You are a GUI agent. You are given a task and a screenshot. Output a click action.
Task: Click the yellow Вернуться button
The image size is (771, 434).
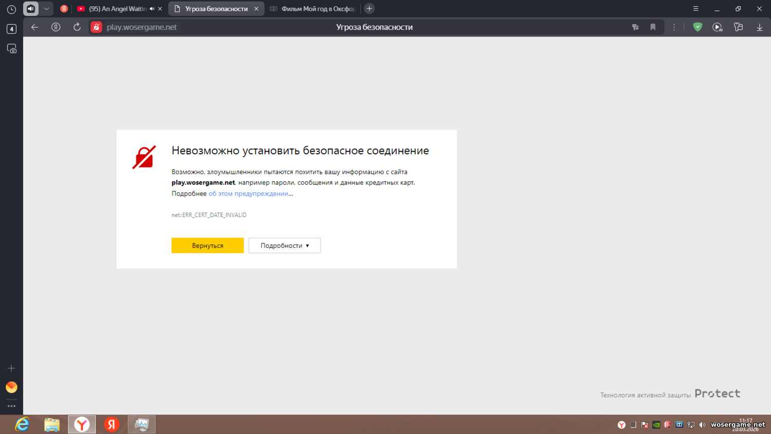[207, 245]
